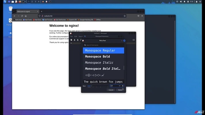
Task: Open the volume control in system tray
Action: [181, 1]
